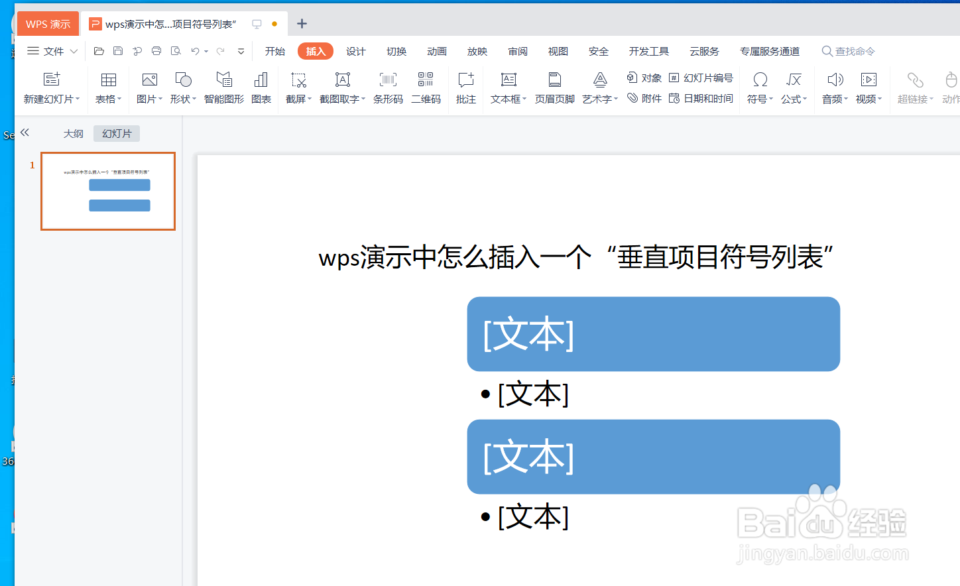Expand the Text Box (文本框) dropdown arrow
Viewport: 960px width, 586px height.
[x=524, y=99]
